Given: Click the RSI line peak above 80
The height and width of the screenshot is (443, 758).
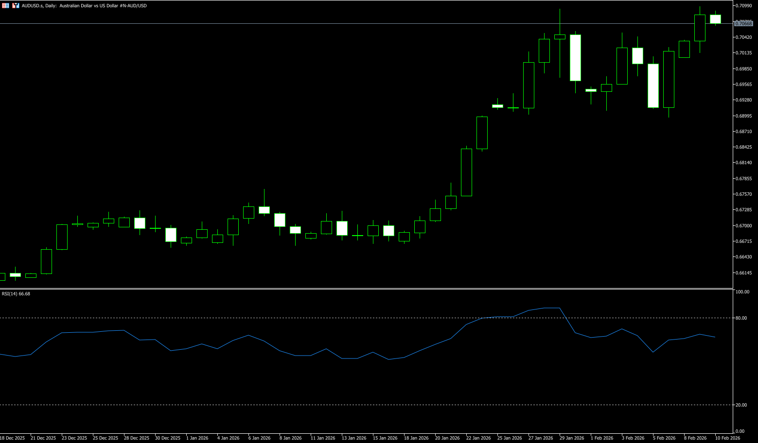Looking at the screenshot, I should pyautogui.click(x=552, y=308).
